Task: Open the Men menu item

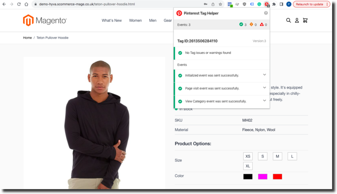Action: pyautogui.click(x=152, y=20)
